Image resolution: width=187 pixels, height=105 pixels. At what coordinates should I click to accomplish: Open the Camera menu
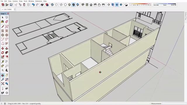15,1
